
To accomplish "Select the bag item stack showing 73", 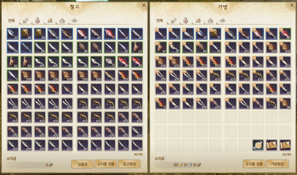I will [258, 104].
